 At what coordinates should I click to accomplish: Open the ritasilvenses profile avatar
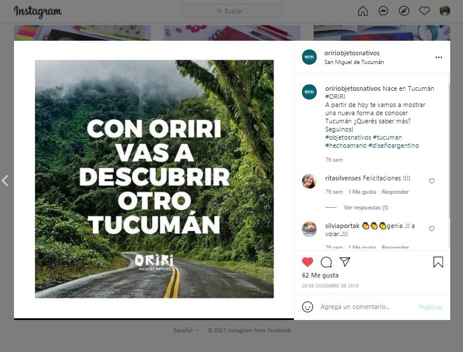tap(309, 181)
